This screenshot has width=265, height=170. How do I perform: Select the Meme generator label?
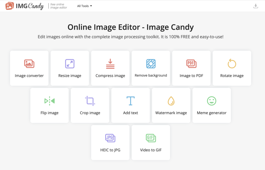click(212, 113)
